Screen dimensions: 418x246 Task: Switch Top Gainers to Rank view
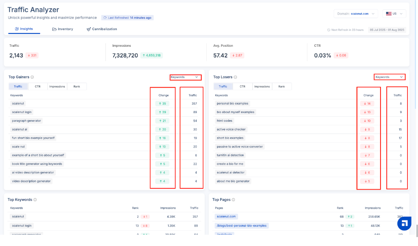click(76, 87)
